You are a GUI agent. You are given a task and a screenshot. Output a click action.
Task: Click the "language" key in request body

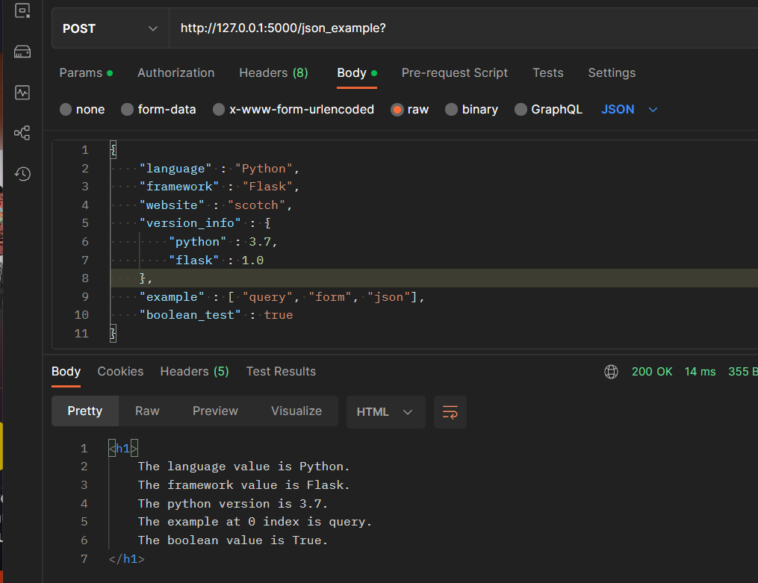(x=175, y=169)
